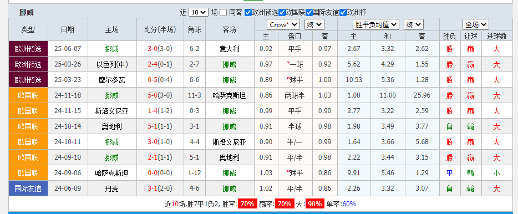Image resolution: width=518 pixels, height=214 pixels.
Task: Click the 5-0(3-0) score
Action: (x=160, y=96)
